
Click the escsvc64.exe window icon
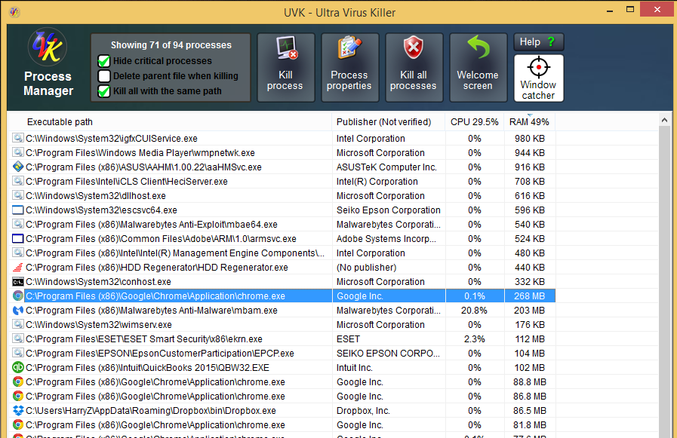pyautogui.click(x=17, y=210)
